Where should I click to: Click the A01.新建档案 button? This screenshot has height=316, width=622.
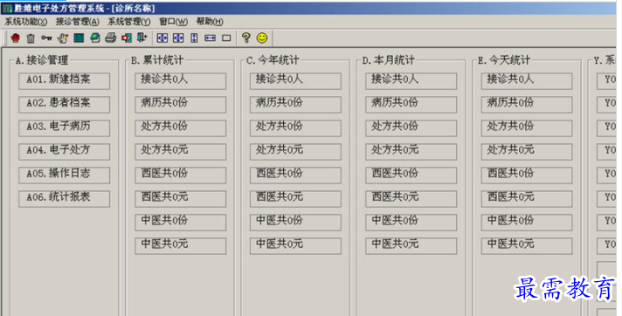[x=65, y=81]
